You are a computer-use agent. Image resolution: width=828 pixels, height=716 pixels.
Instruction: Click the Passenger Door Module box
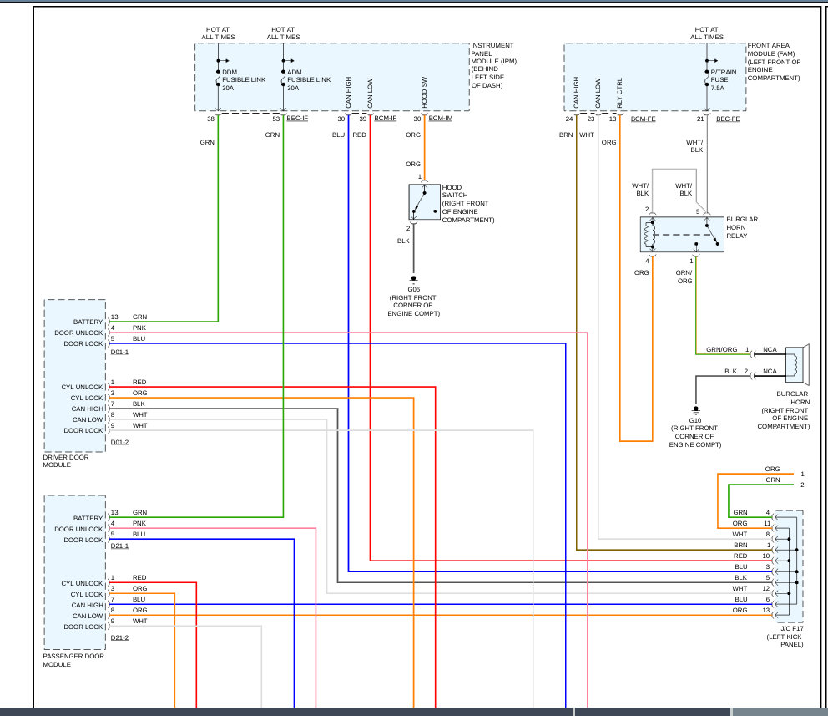75,572
